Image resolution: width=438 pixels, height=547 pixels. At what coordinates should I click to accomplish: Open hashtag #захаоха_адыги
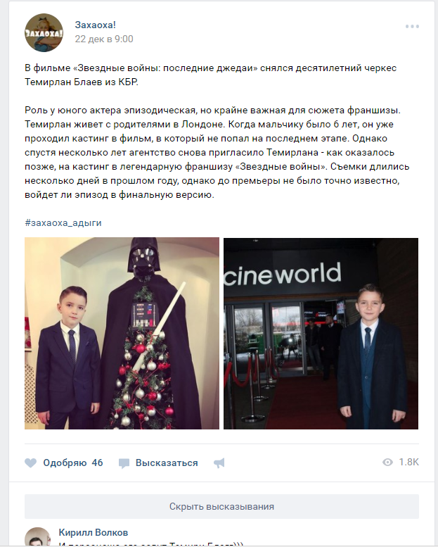pyautogui.click(x=63, y=223)
